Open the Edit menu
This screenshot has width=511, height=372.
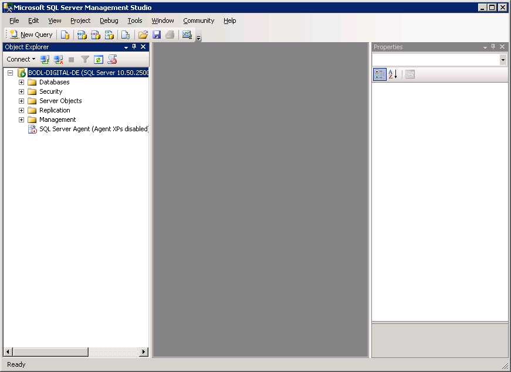[33, 21]
